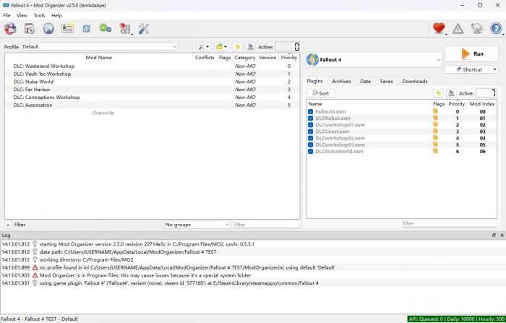Image resolution: width=506 pixels, height=323 pixels.
Task: Click the Endorse heart icon
Action: (439, 28)
